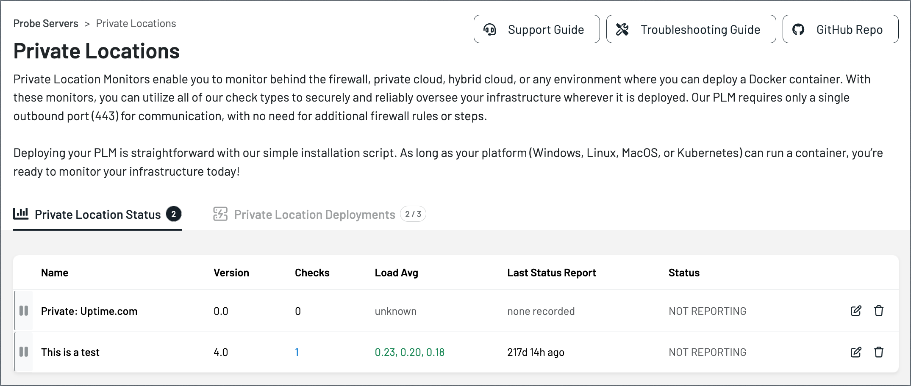
Task: Click the Checks column header
Action: tap(312, 273)
